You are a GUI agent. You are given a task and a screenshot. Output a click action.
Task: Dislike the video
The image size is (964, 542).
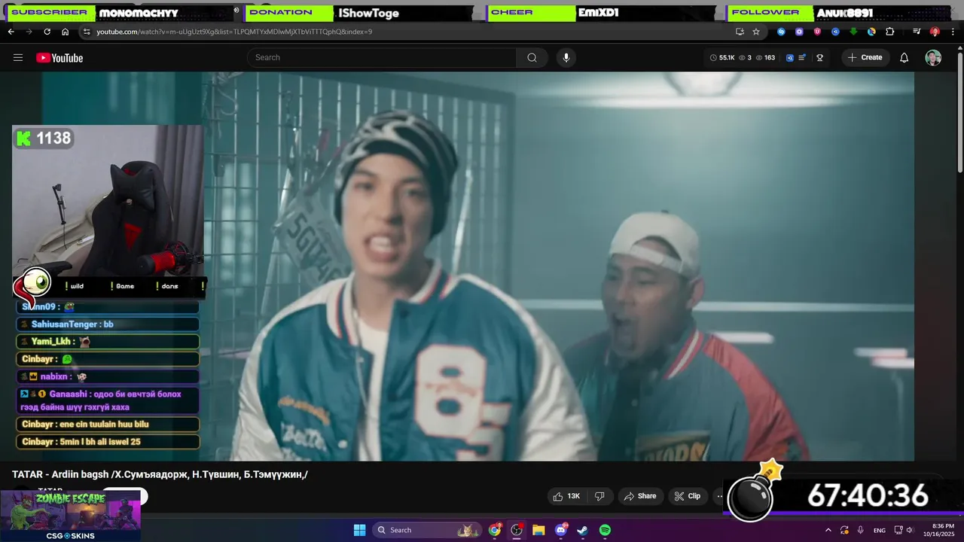pos(599,496)
